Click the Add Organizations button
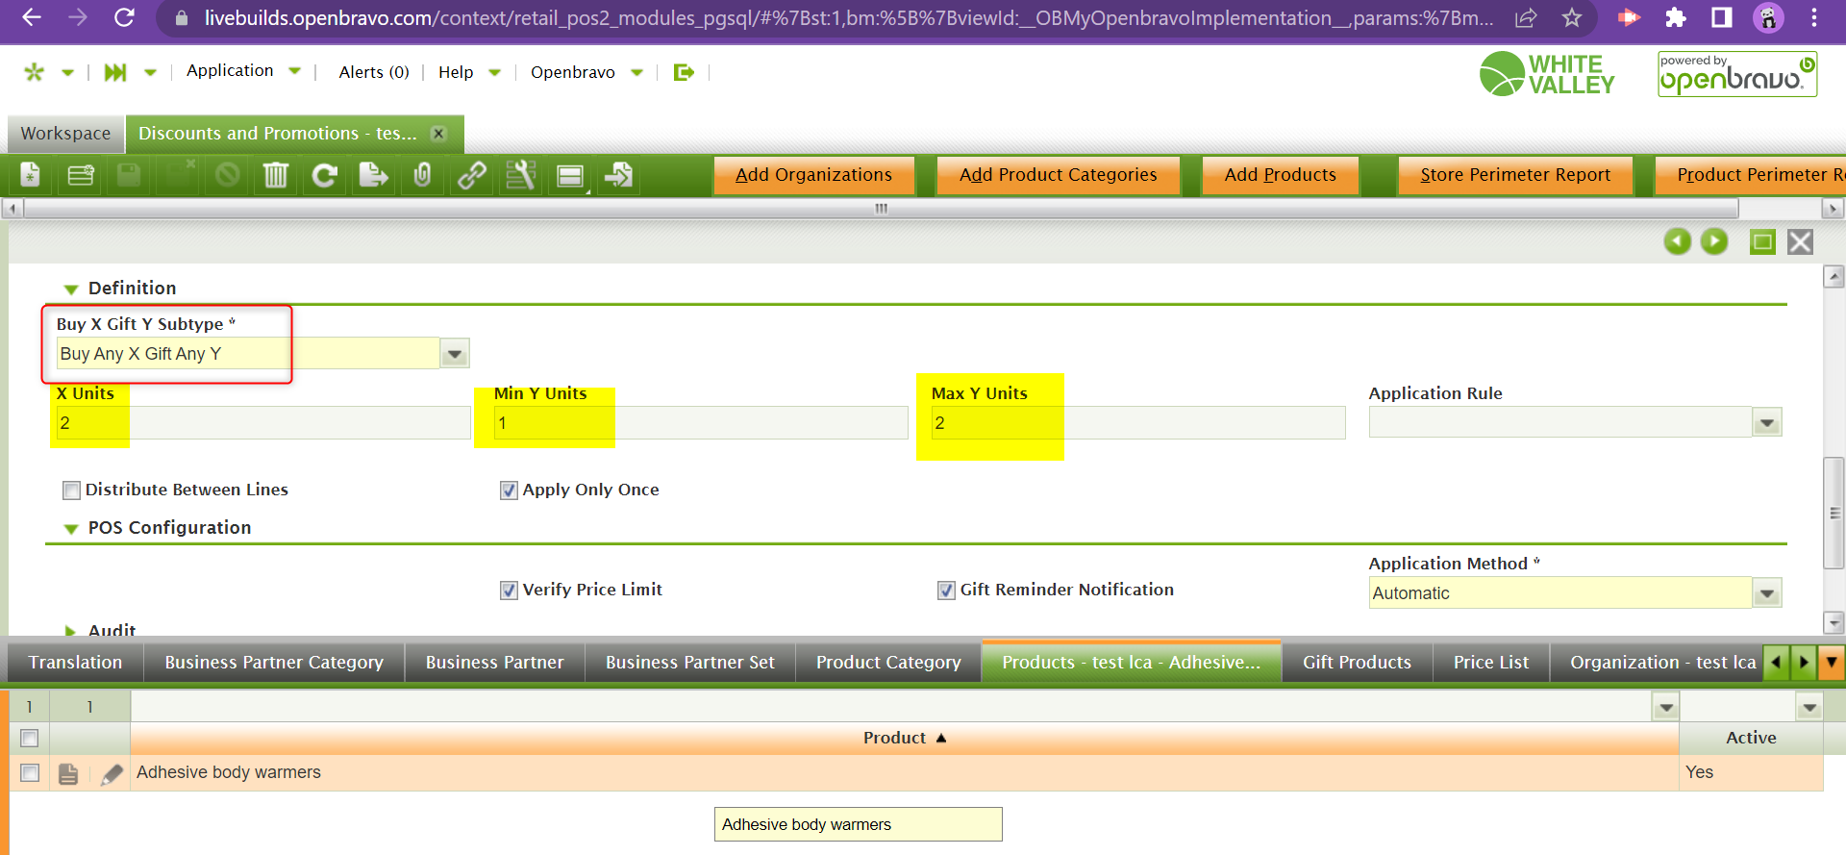 click(x=813, y=175)
